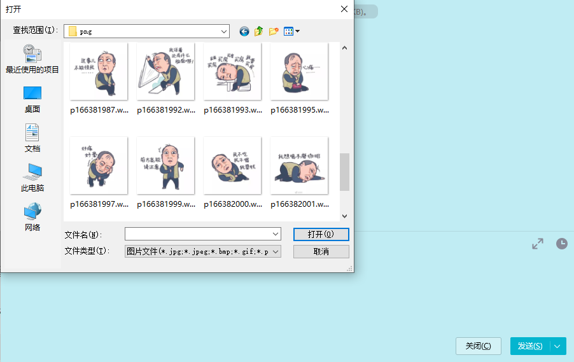Click the expand editor icon in chat window
This screenshot has width=574, height=362.
point(538,244)
